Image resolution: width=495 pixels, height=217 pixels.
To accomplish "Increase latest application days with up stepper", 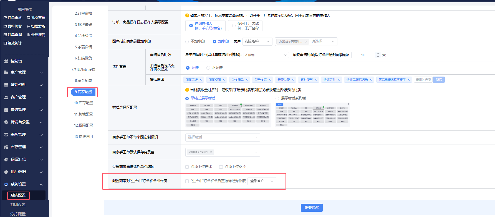I will point(378,54).
